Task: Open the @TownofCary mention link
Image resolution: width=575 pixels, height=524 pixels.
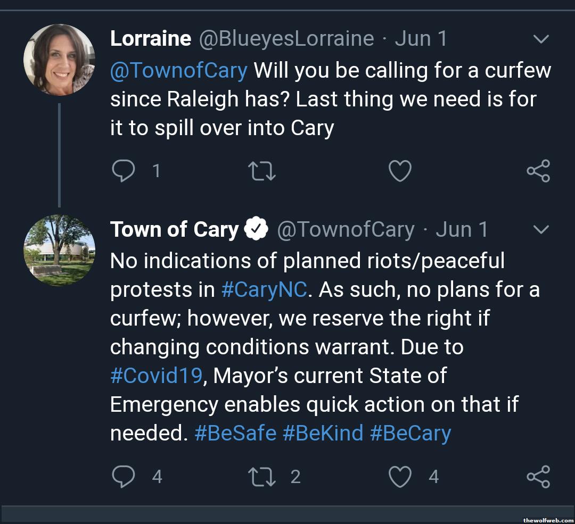Action: [178, 71]
